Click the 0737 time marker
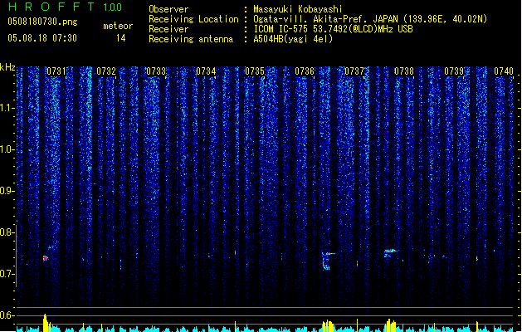Image resolution: width=522 pixels, height=332 pixels. pos(354,71)
